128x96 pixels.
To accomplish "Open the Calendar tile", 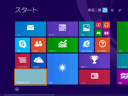I will click(x=62, y=29).
